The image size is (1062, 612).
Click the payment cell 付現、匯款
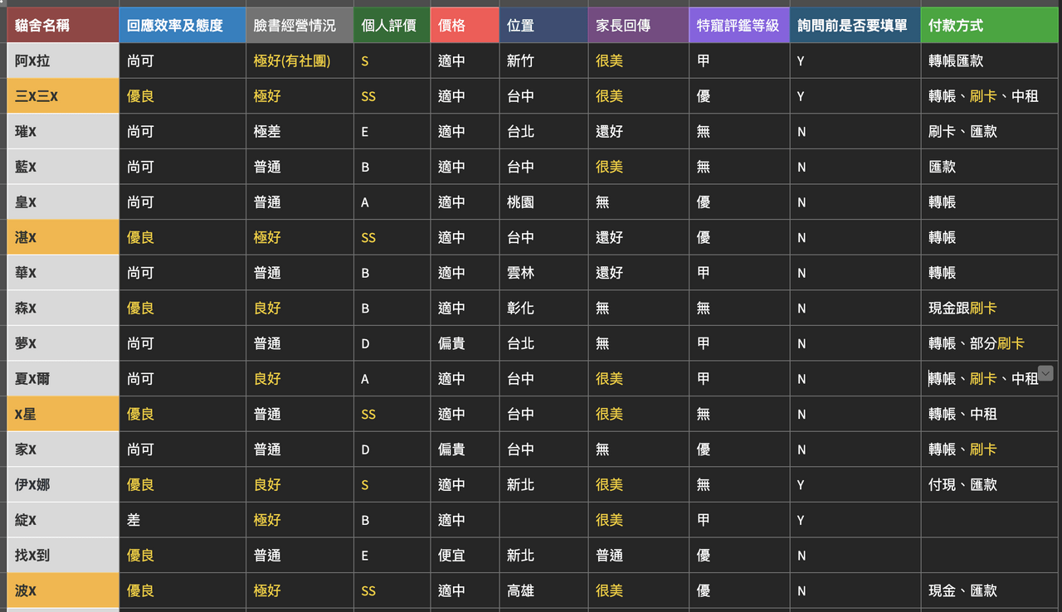click(991, 484)
